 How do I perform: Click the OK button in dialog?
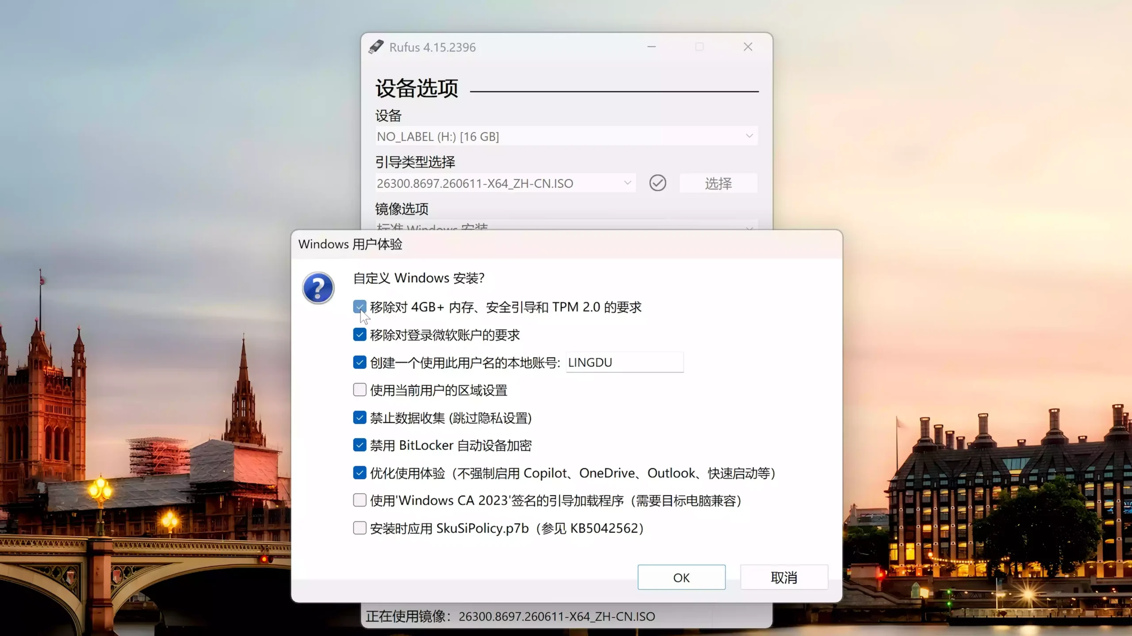coord(681,577)
